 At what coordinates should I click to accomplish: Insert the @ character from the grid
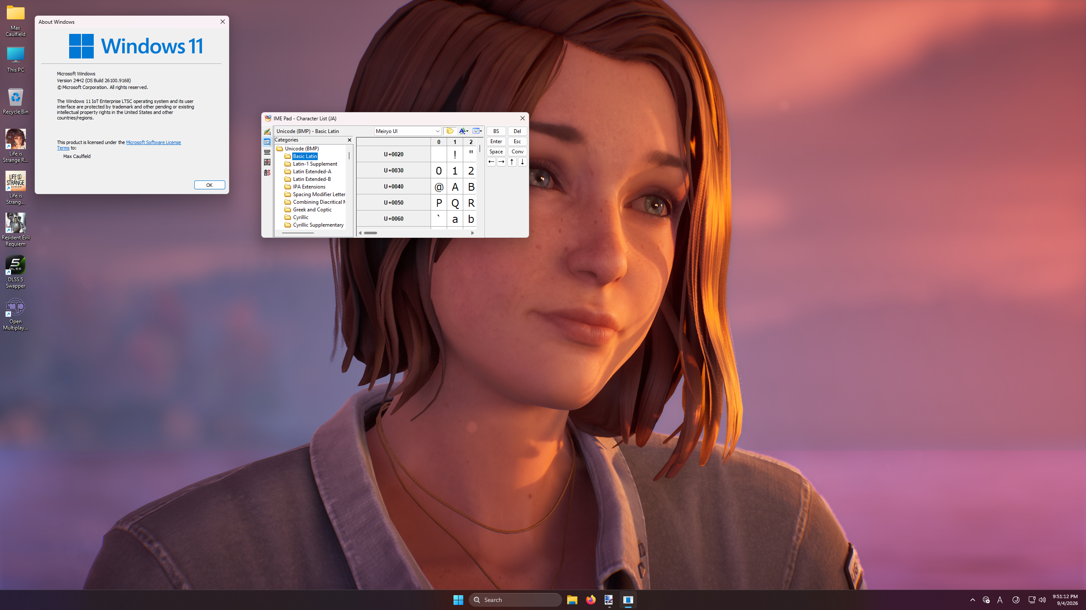[439, 186]
